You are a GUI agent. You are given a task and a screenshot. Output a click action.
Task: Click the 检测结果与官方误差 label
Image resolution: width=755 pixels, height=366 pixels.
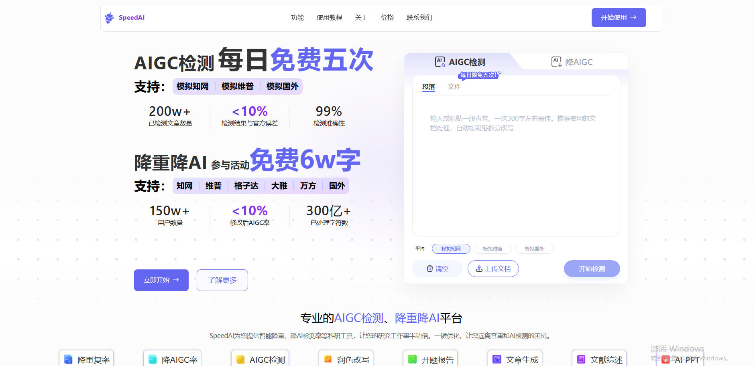[250, 123]
